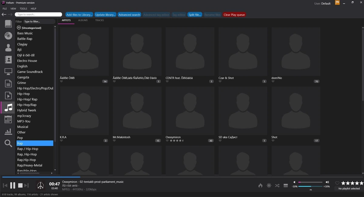Open the FILE menu
The image size is (364, 197).
click(x=5, y=9)
